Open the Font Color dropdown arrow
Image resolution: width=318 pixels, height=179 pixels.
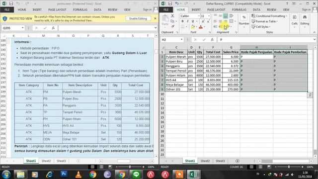[205, 27]
